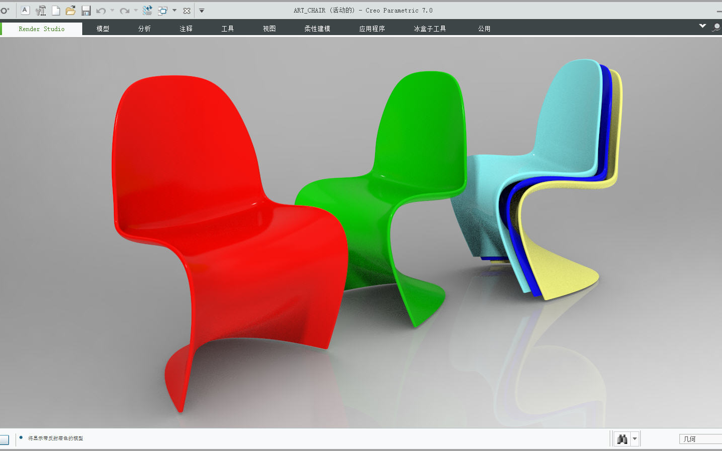Image resolution: width=722 pixels, height=451 pixels.
Task: Open a file using the folder icon
Action: click(x=71, y=10)
